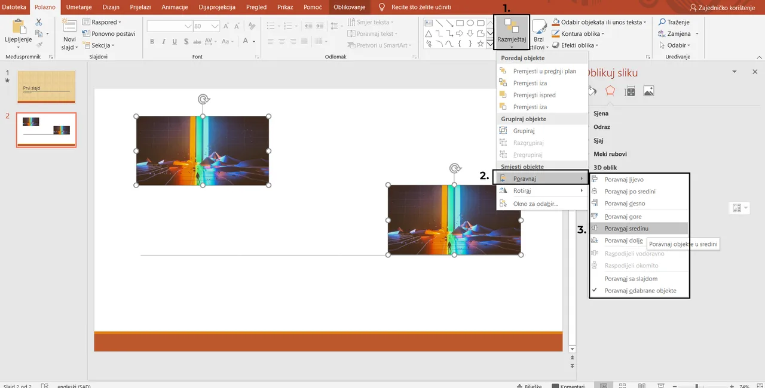Click the increase font size icon
This screenshot has height=388, width=765.
[227, 26]
